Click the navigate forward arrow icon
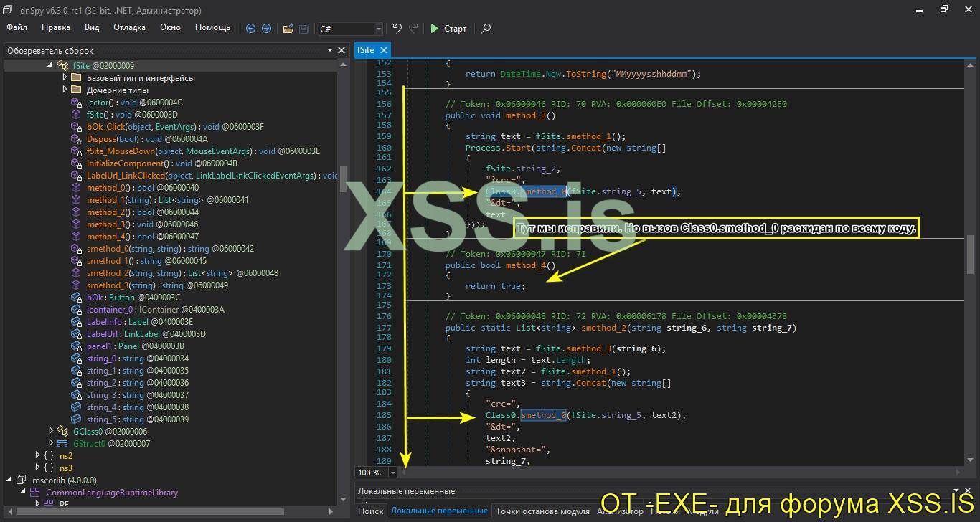Image resolution: width=980 pixels, height=522 pixels. [x=266, y=29]
